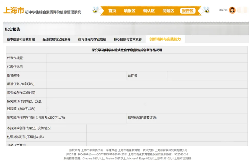Click the right bee mascot icon

click(206, 10)
